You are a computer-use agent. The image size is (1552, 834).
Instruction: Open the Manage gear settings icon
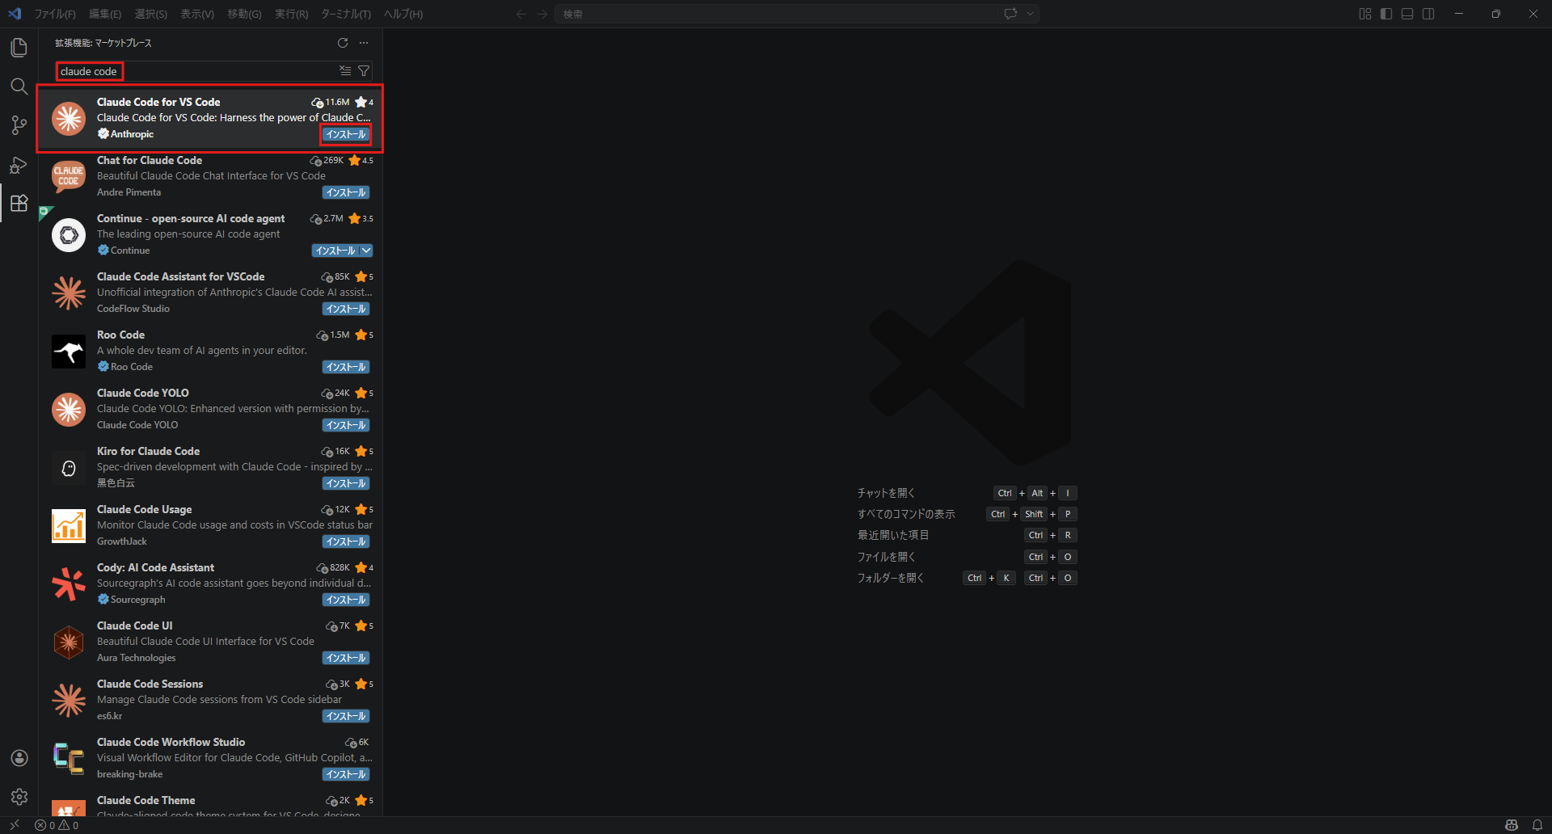click(19, 797)
